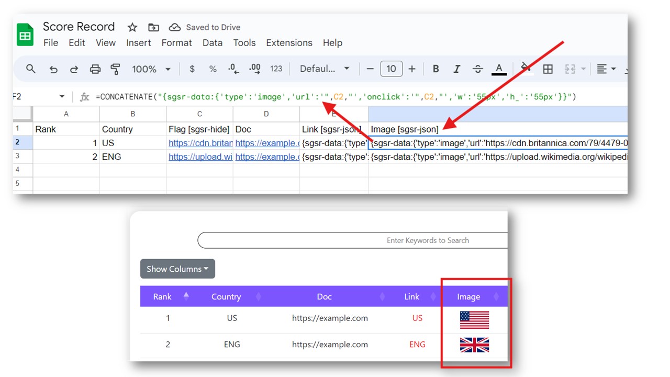Toggle bold formatting
The image size is (670, 377).
point(435,69)
